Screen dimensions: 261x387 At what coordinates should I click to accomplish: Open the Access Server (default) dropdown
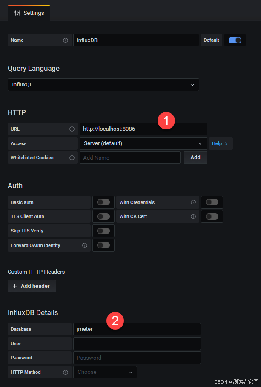click(x=143, y=143)
